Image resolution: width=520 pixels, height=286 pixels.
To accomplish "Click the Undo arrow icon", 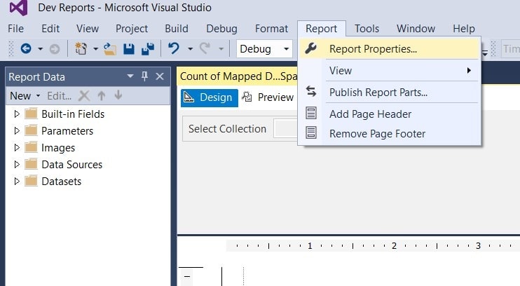I will click(x=174, y=49).
